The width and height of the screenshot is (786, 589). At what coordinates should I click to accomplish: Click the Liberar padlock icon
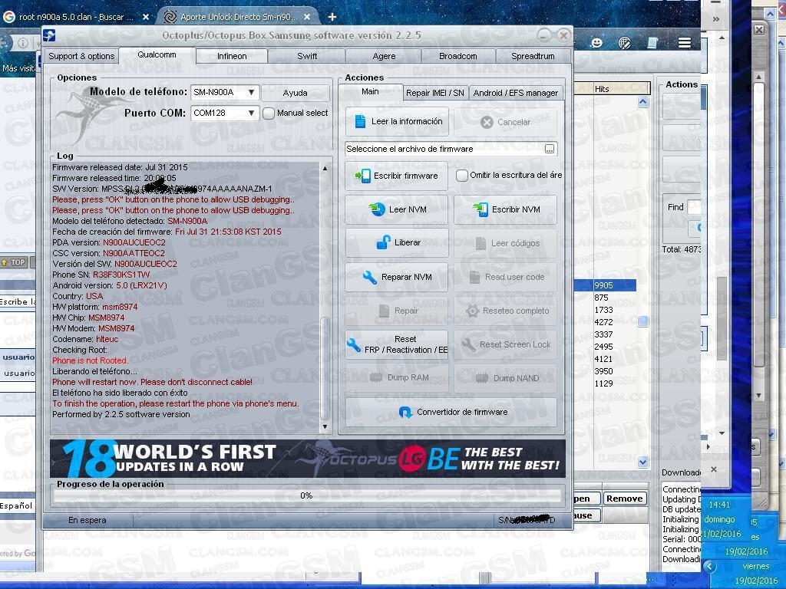(384, 242)
